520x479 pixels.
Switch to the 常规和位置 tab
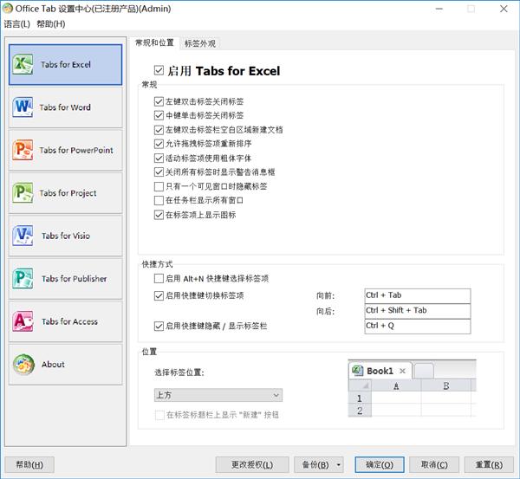(x=154, y=42)
